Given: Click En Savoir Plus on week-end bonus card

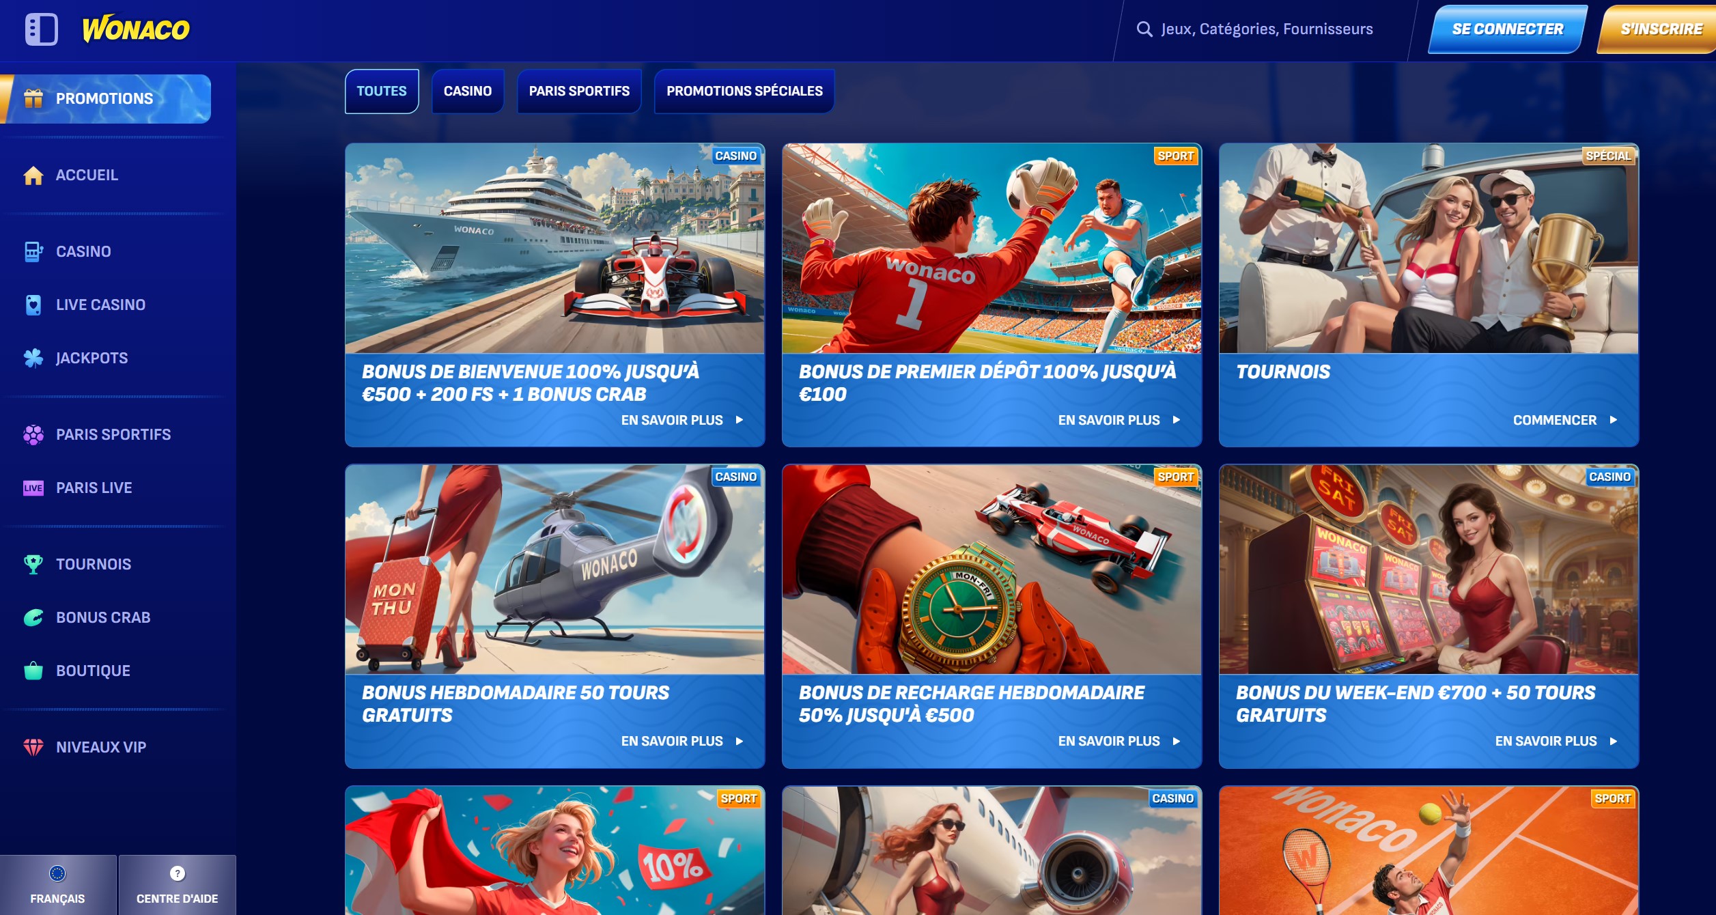Looking at the screenshot, I should pyautogui.click(x=1556, y=742).
